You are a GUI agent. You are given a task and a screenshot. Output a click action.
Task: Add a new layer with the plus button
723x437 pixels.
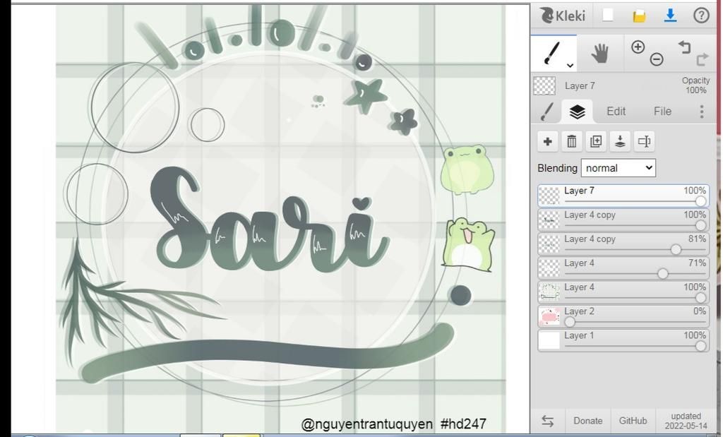click(x=548, y=141)
